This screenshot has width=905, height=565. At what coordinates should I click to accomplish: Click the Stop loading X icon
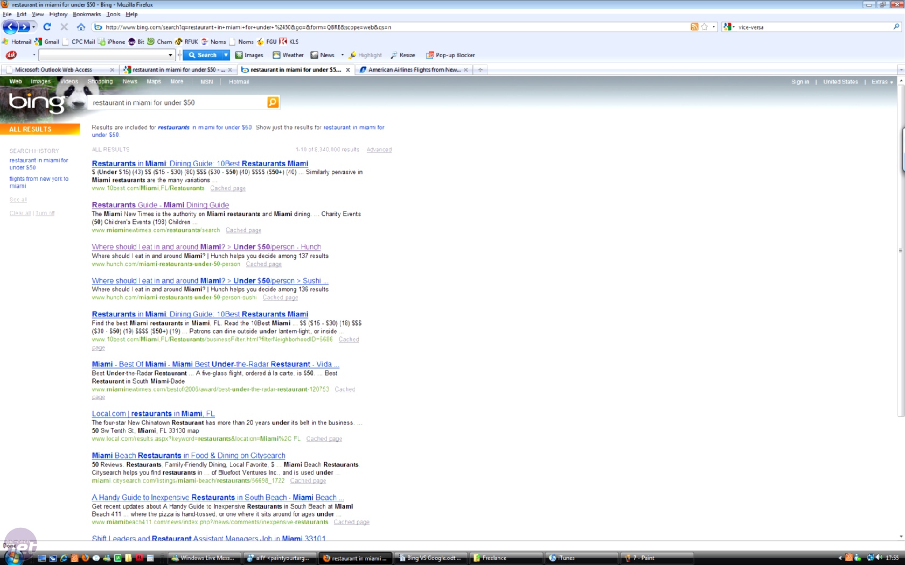64,26
